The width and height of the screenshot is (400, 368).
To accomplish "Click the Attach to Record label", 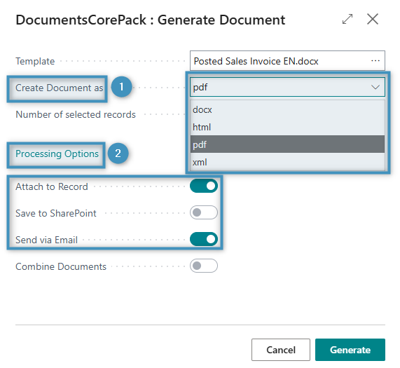I will [x=52, y=187].
